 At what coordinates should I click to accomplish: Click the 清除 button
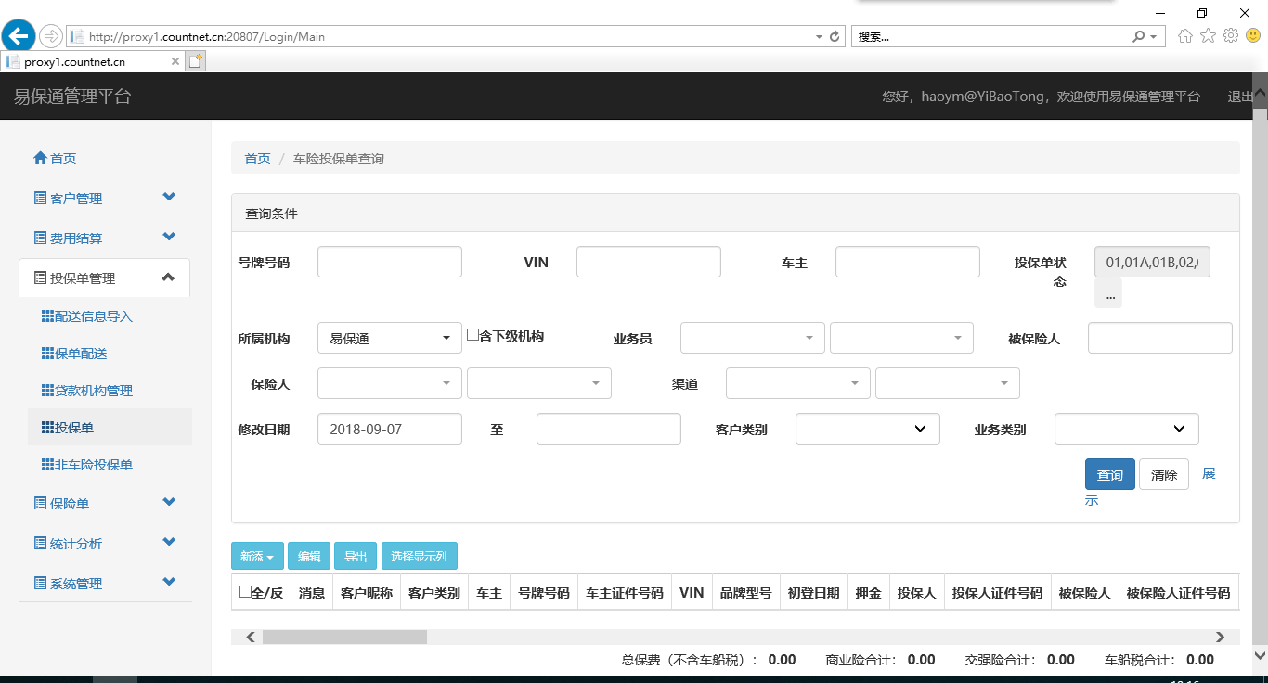1163,475
